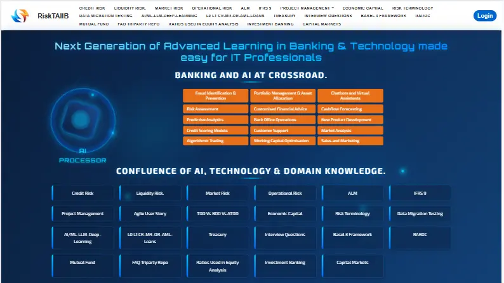This screenshot has width=504, height=283.
Task: Open Treasury from the top navigation bar
Action: click(284, 16)
